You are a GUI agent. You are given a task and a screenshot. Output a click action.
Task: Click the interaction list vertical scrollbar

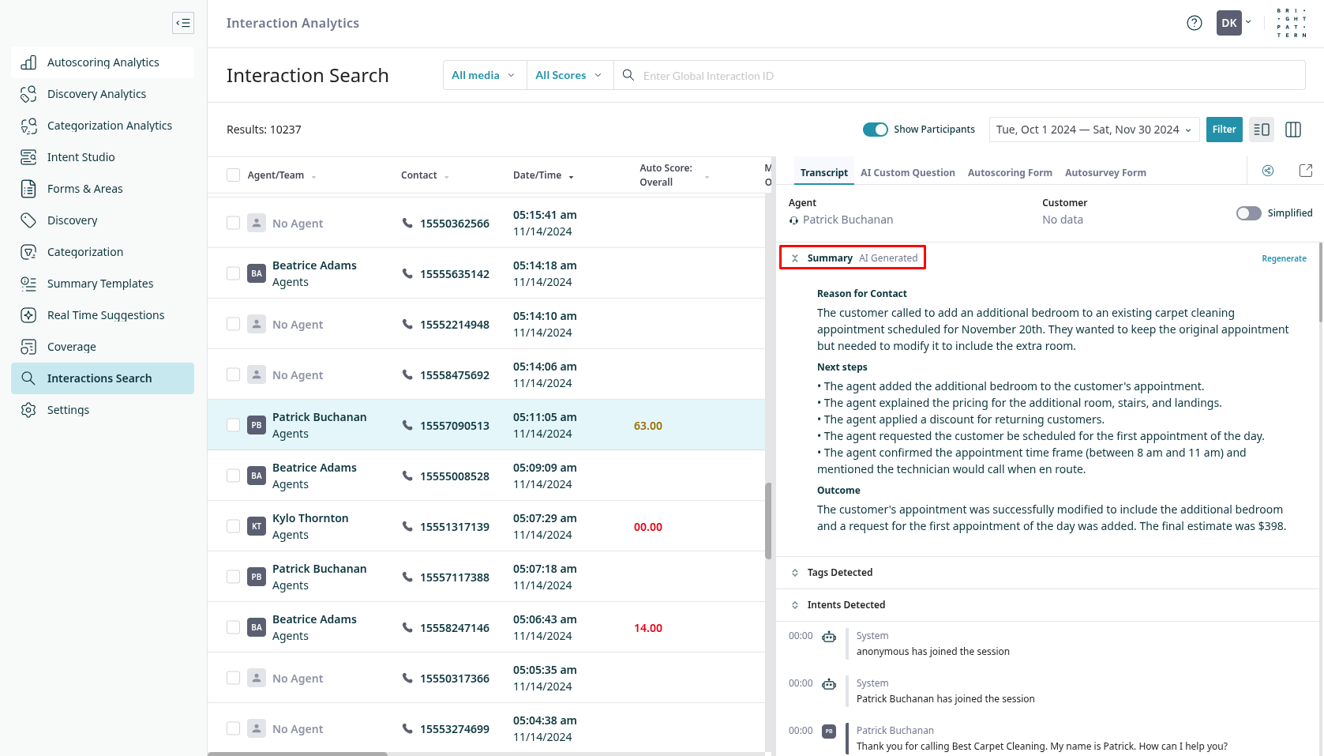[768, 521]
